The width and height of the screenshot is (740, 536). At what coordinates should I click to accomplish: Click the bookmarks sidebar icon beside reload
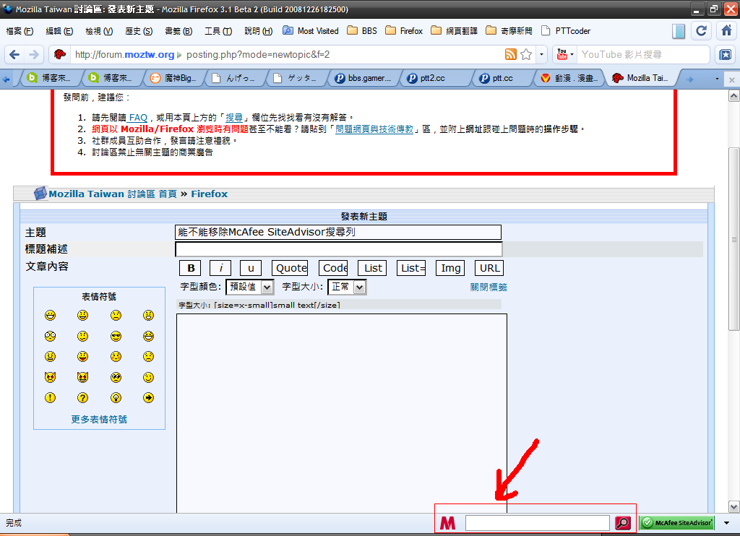(678, 31)
